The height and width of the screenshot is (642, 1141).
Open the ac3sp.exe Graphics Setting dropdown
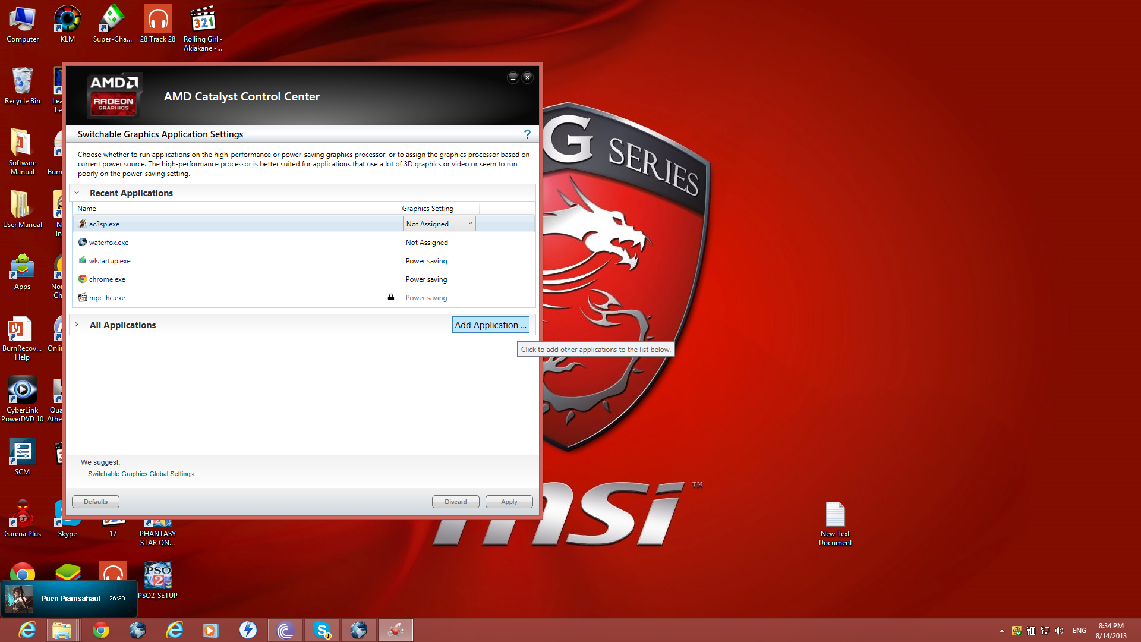[x=439, y=224]
